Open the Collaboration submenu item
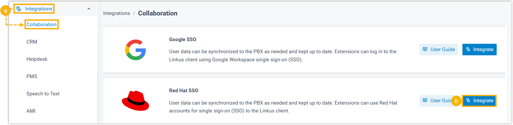The image size is (513, 125). (41, 25)
